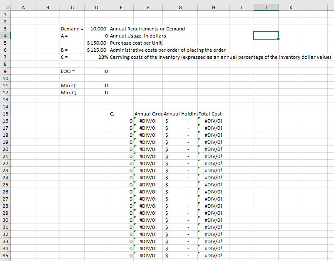This screenshot has height=261, width=334.
Task: Click the active selected cell J4
Action: click(x=266, y=35)
